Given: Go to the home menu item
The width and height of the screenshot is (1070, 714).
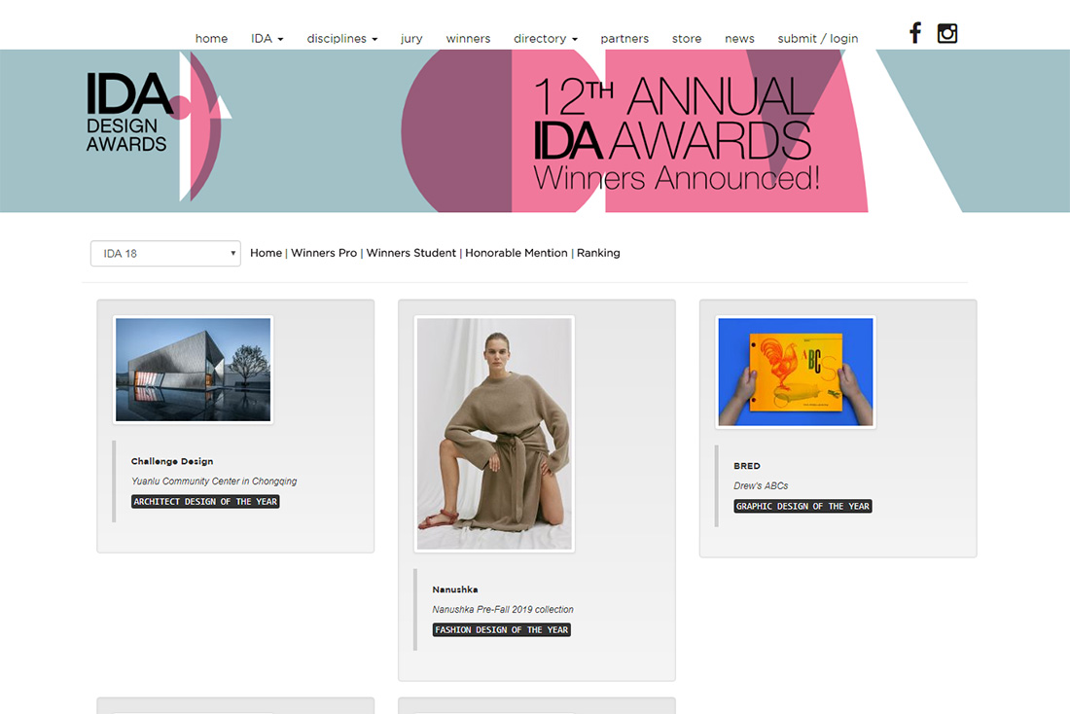Looking at the screenshot, I should point(211,39).
